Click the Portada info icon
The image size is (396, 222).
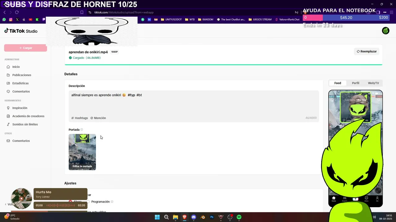[82, 130]
